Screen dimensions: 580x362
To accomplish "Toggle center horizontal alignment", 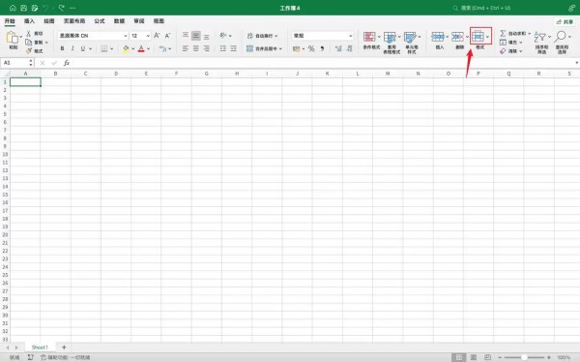I will click(x=196, y=48).
